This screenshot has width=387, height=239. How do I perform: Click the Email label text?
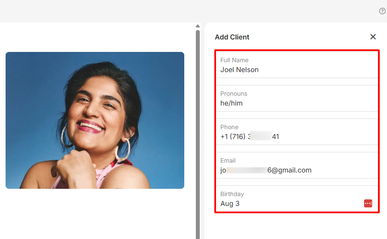[228, 160]
